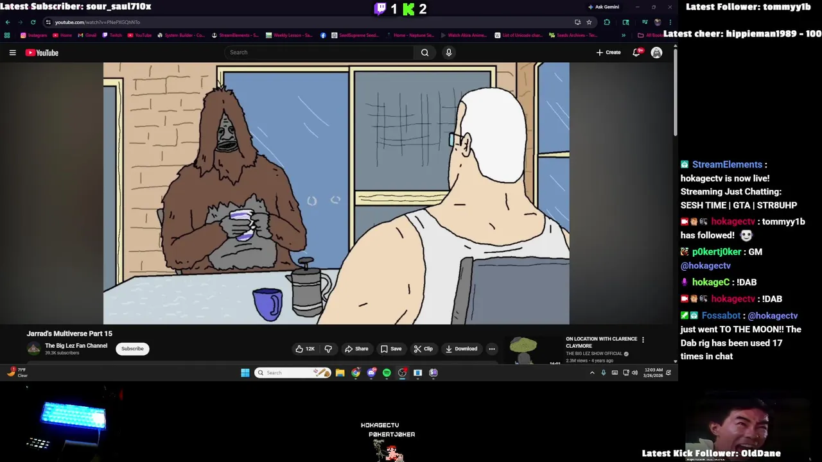This screenshot has height=462, width=822.
Task: Open the weather widget on the taskbar
Action: tap(17, 372)
